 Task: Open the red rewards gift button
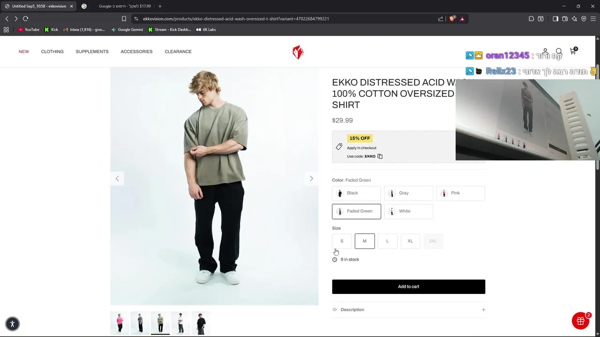580,321
